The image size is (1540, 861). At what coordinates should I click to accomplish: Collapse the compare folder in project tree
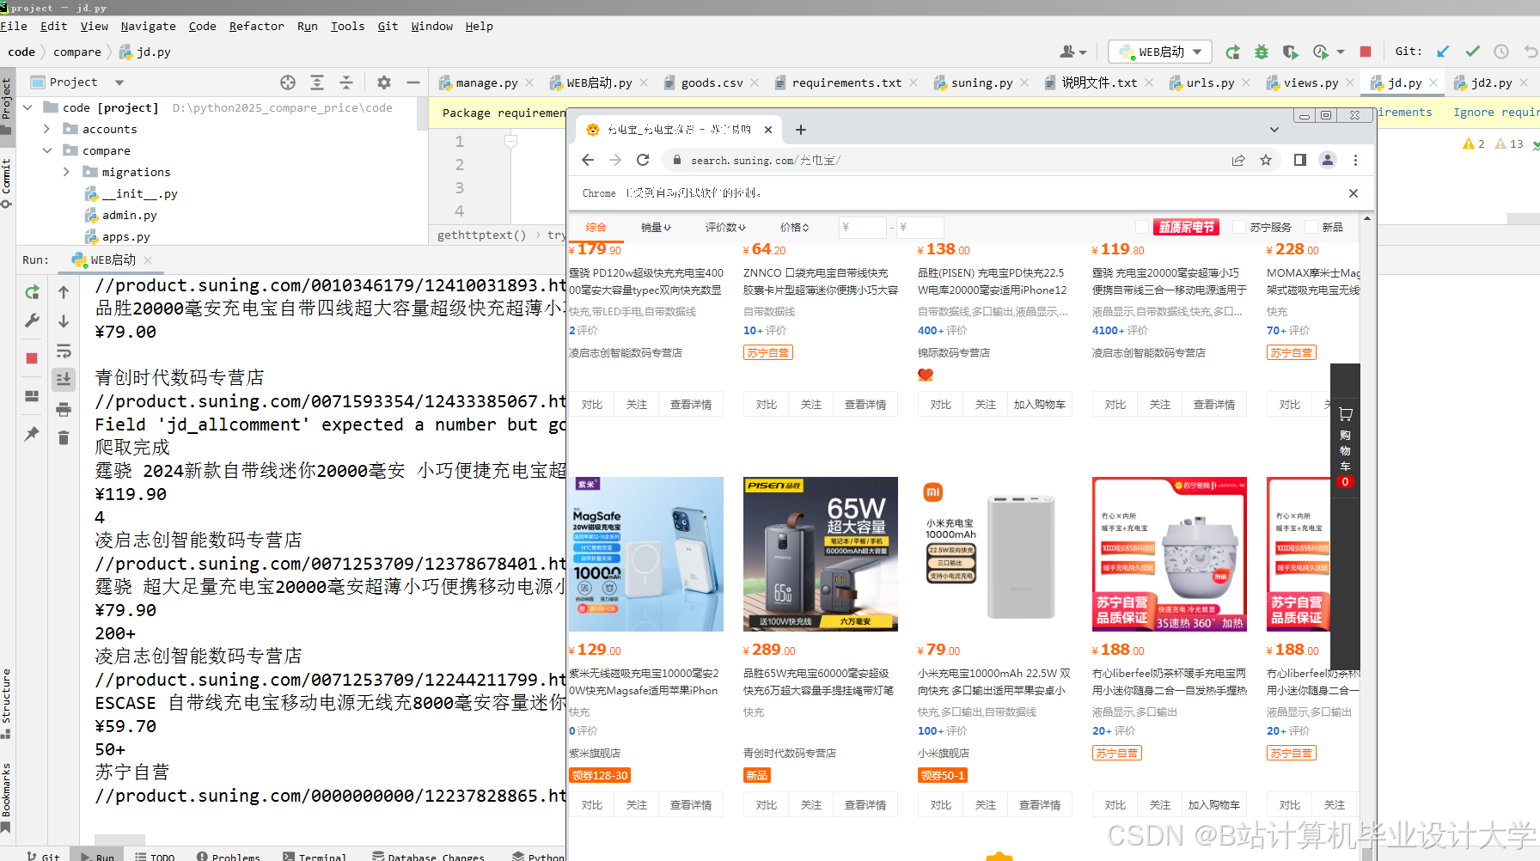click(46, 150)
